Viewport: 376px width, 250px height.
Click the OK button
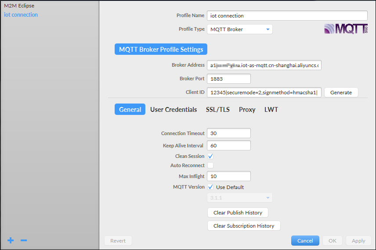(x=333, y=241)
